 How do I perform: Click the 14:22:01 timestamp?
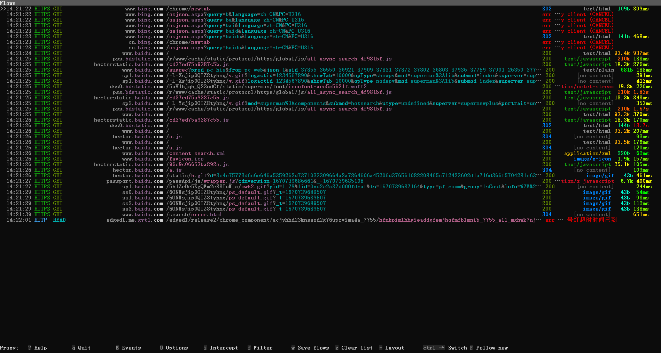(x=19, y=220)
